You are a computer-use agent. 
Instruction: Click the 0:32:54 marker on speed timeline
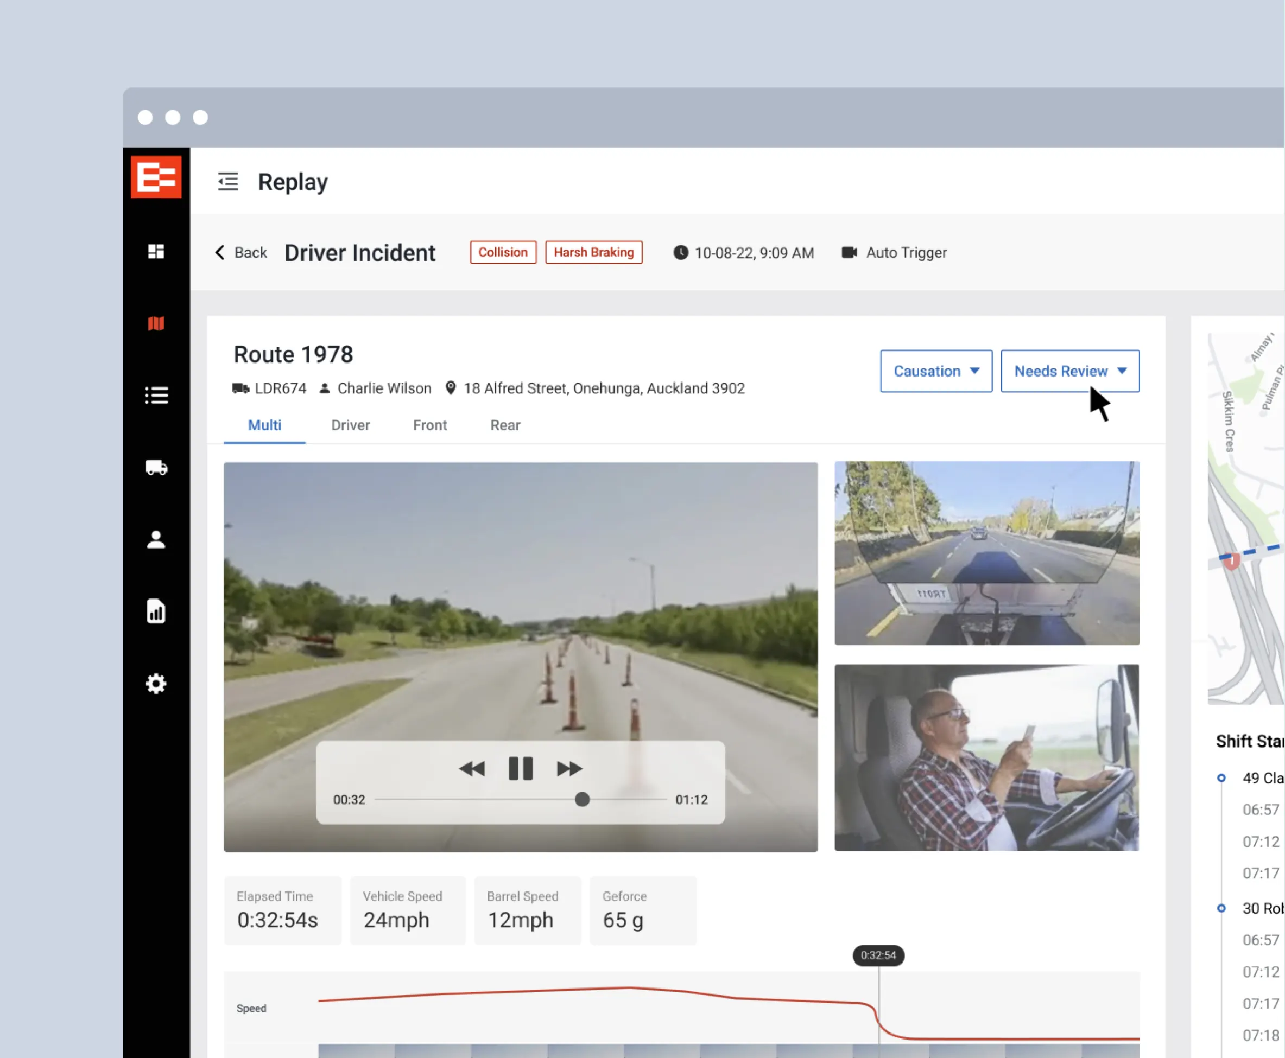878,955
